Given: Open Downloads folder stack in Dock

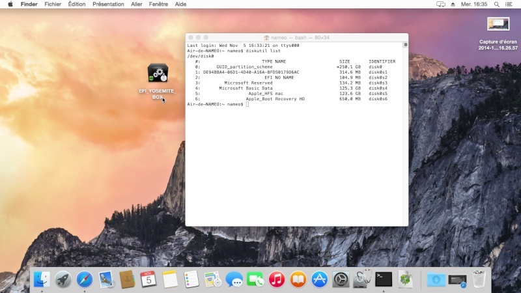Looking at the screenshot, I should (x=436, y=280).
